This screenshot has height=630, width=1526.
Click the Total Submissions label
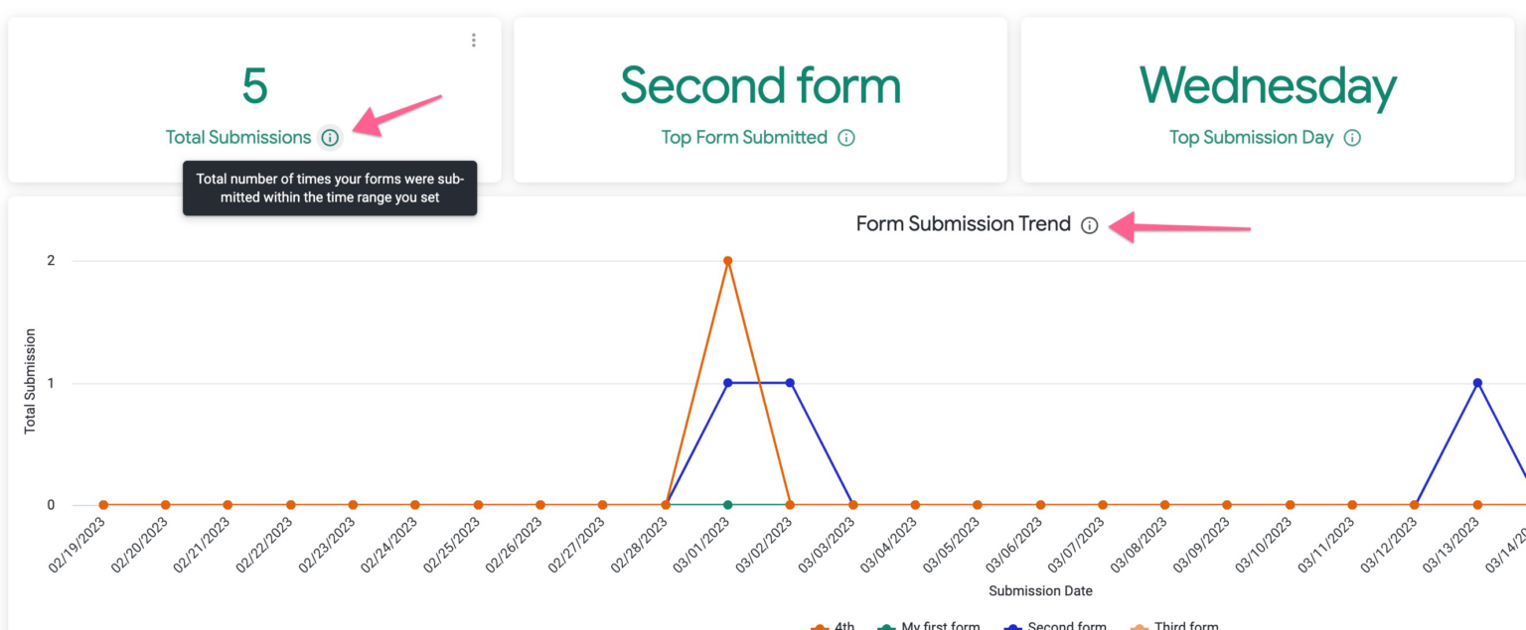pos(238,138)
